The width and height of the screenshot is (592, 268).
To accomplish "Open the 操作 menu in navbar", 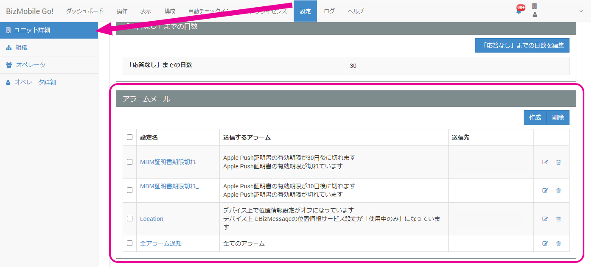I will [x=122, y=11].
